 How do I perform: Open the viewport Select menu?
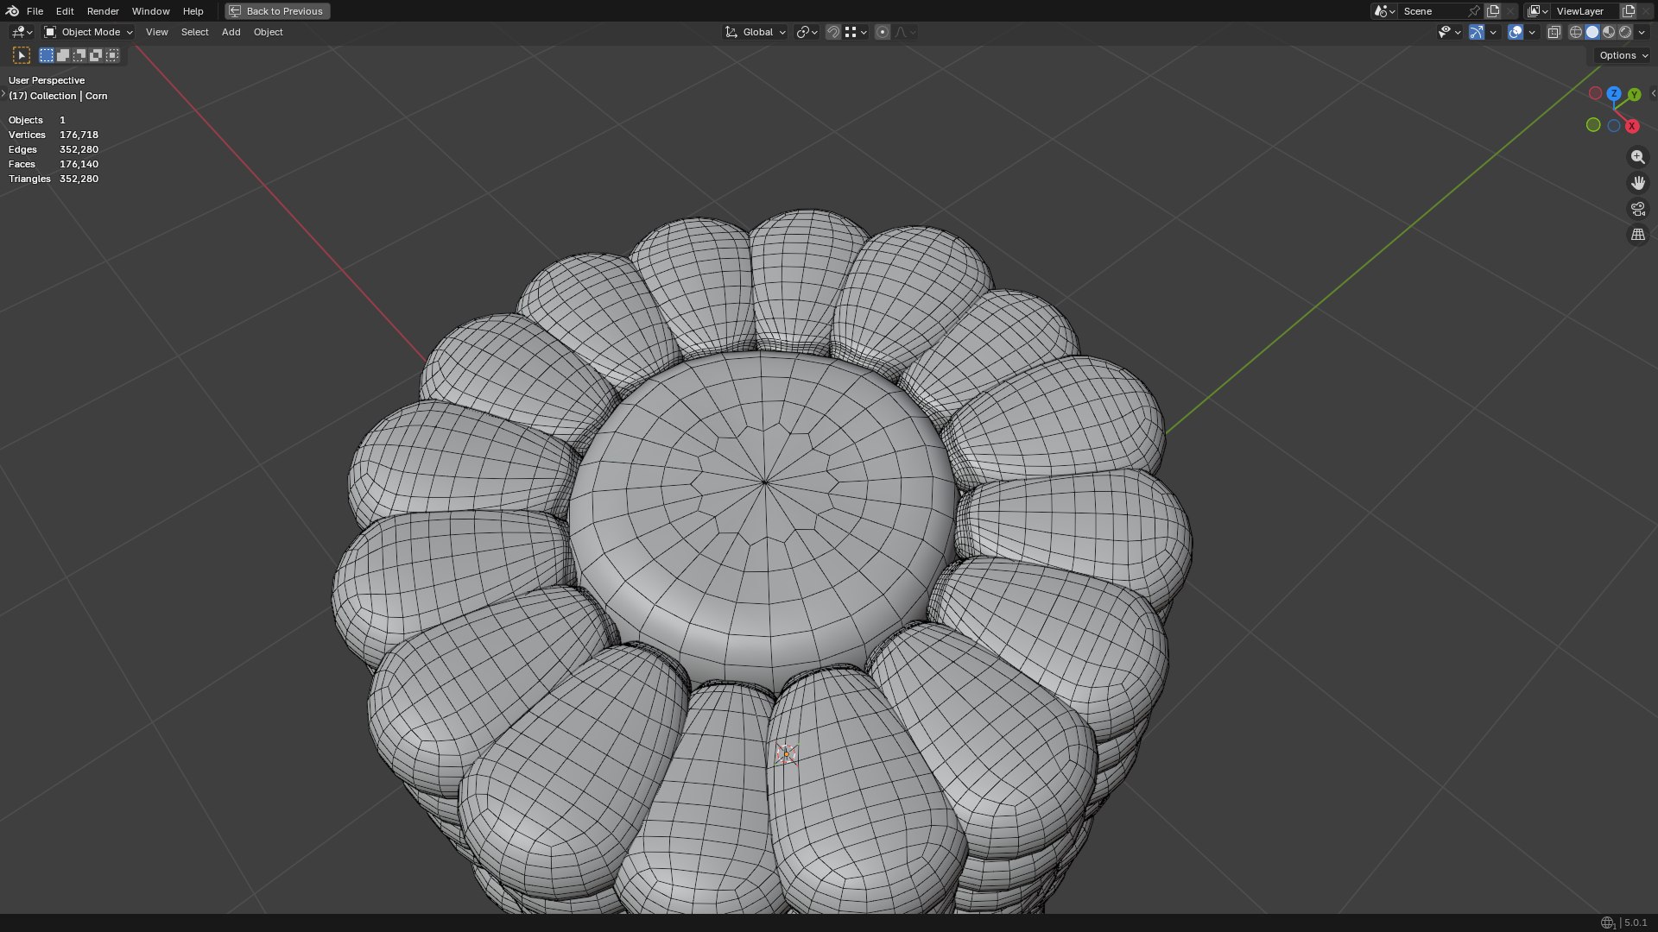[194, 32]
